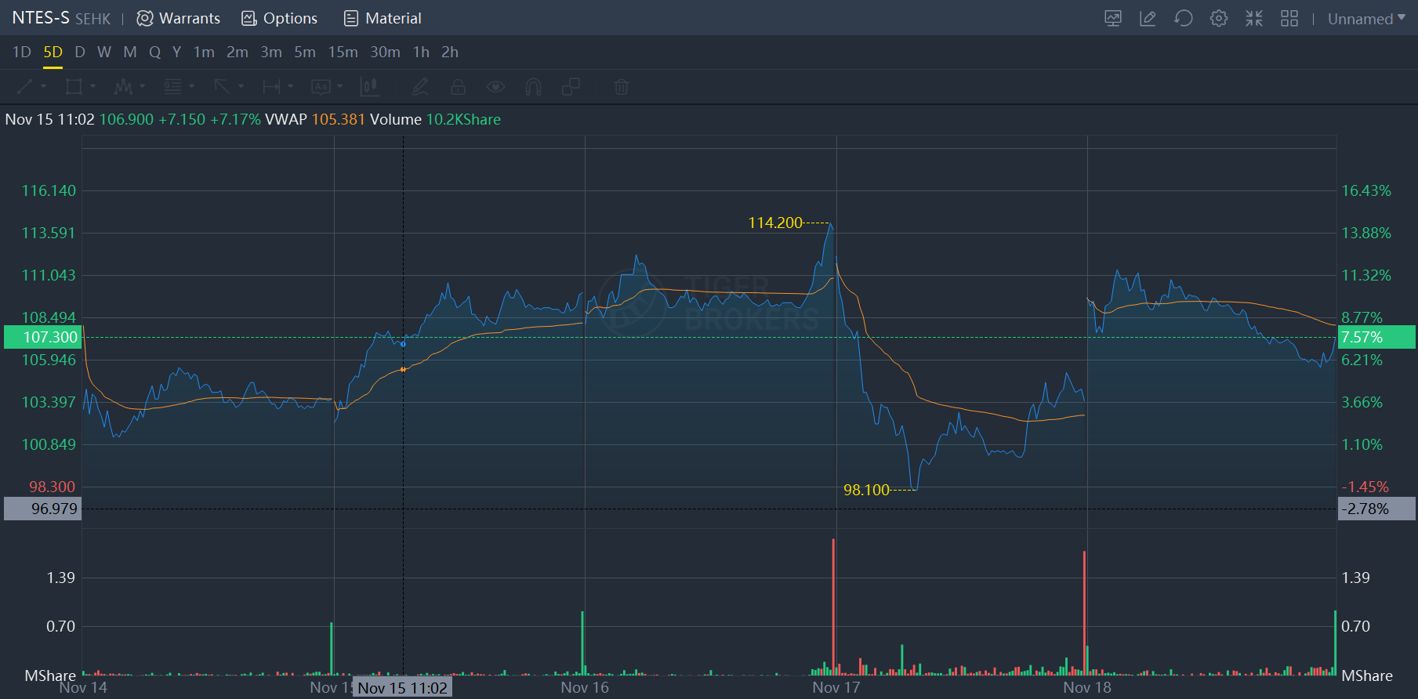Open the Warrants link

coord(190,18)
